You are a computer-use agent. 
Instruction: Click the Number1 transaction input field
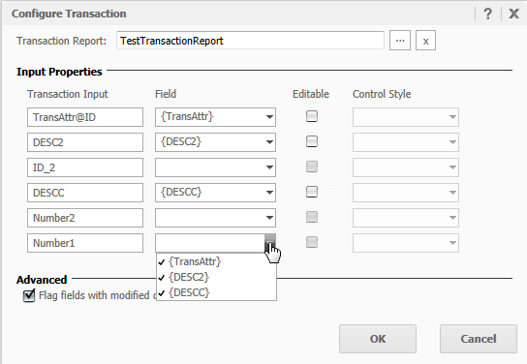[85, 243]
